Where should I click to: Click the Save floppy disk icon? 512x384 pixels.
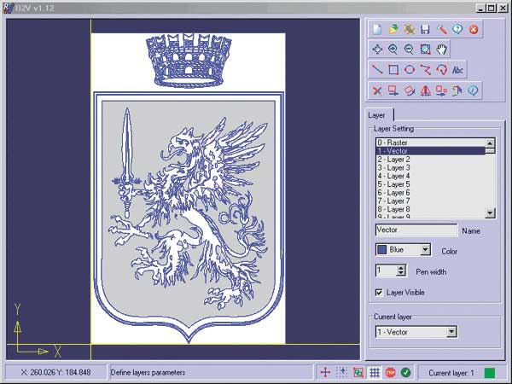(x=425, y=29)
